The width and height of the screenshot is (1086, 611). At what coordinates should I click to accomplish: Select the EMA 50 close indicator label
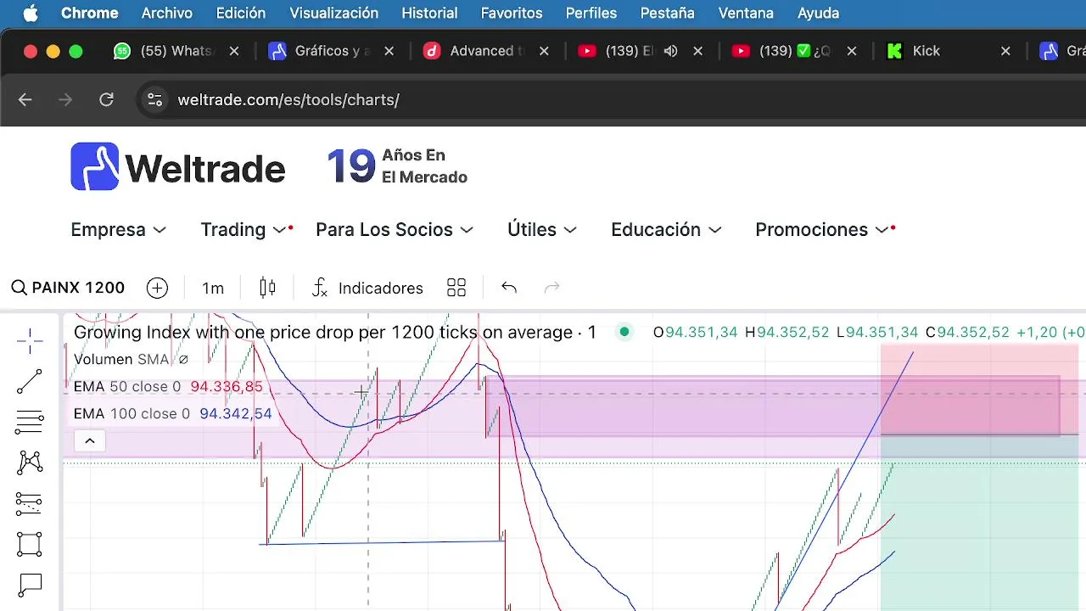point(127,387)
